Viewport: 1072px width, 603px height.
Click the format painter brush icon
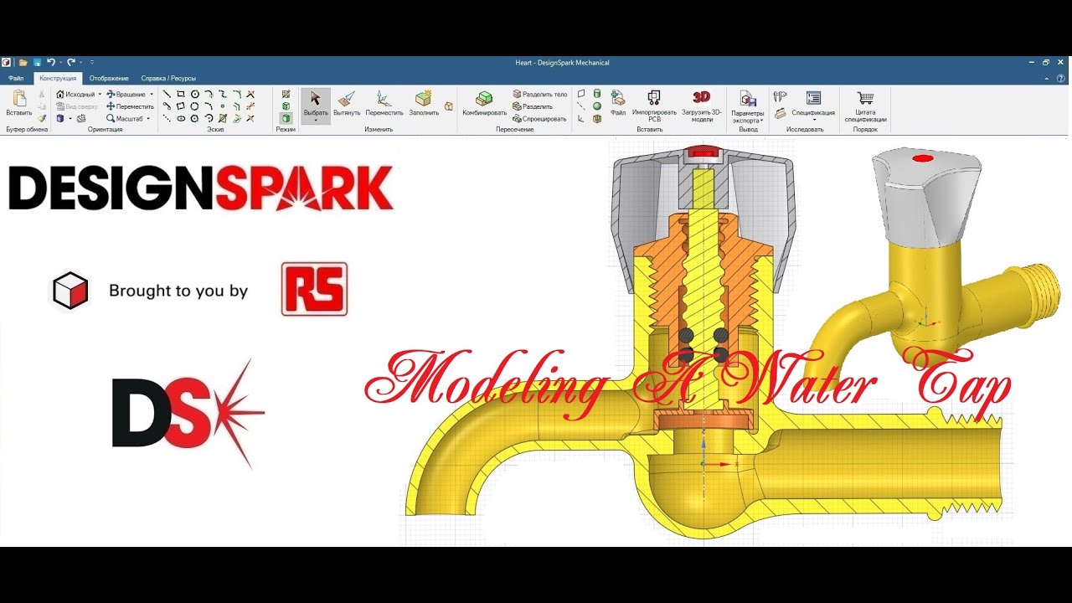point(42,118)
